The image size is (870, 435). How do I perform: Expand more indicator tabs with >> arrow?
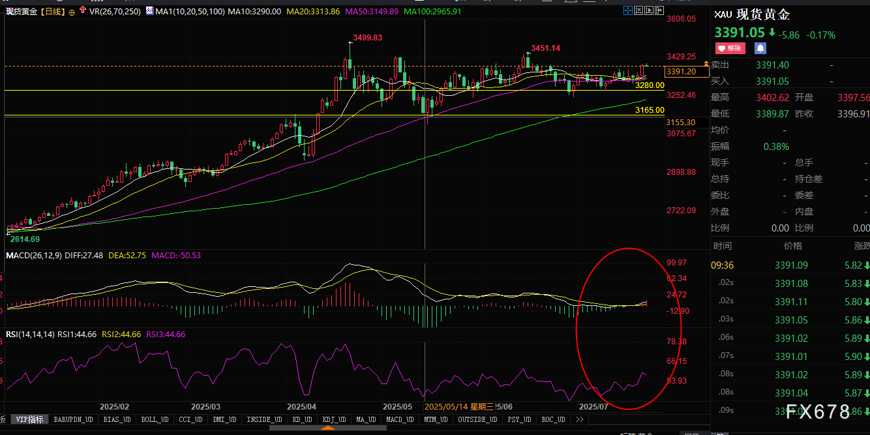(x=578, y=419)
